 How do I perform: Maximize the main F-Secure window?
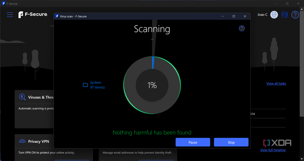tap(287, 4)
